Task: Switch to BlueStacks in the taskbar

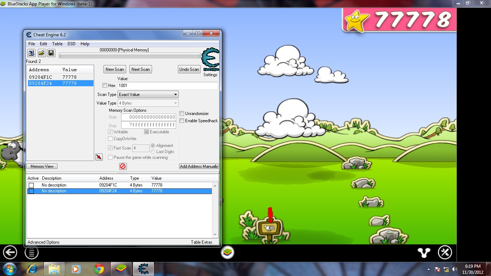Action: (x=121, y=269)
